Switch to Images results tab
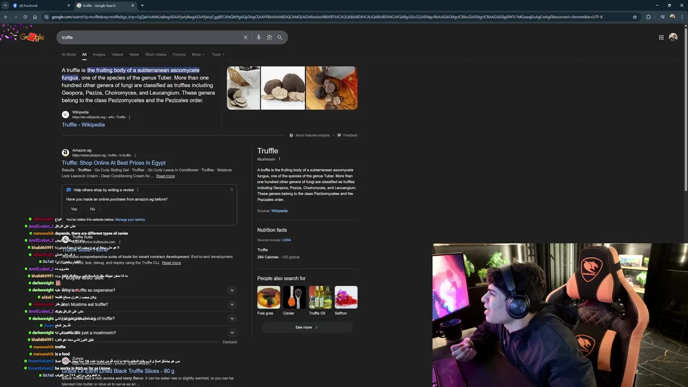Viewport: 688px width, 387px height. 99,54
